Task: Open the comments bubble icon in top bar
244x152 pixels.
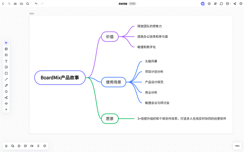Action: coord(221,4)
